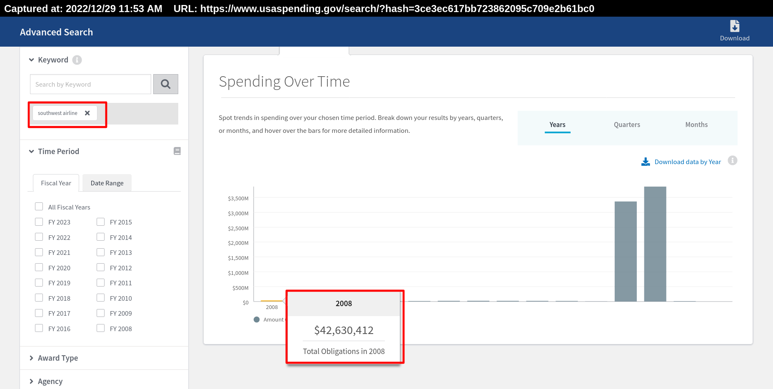Image resolution: width=773 pixels, height=389 pixels.
Task: Open Time Period glossary book icon
Action: coord(177,151)
